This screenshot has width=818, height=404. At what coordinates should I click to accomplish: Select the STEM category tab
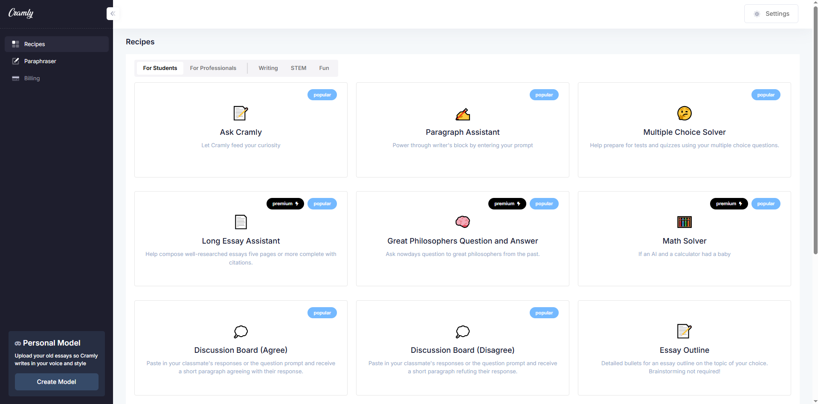click(x=298, y=68)
